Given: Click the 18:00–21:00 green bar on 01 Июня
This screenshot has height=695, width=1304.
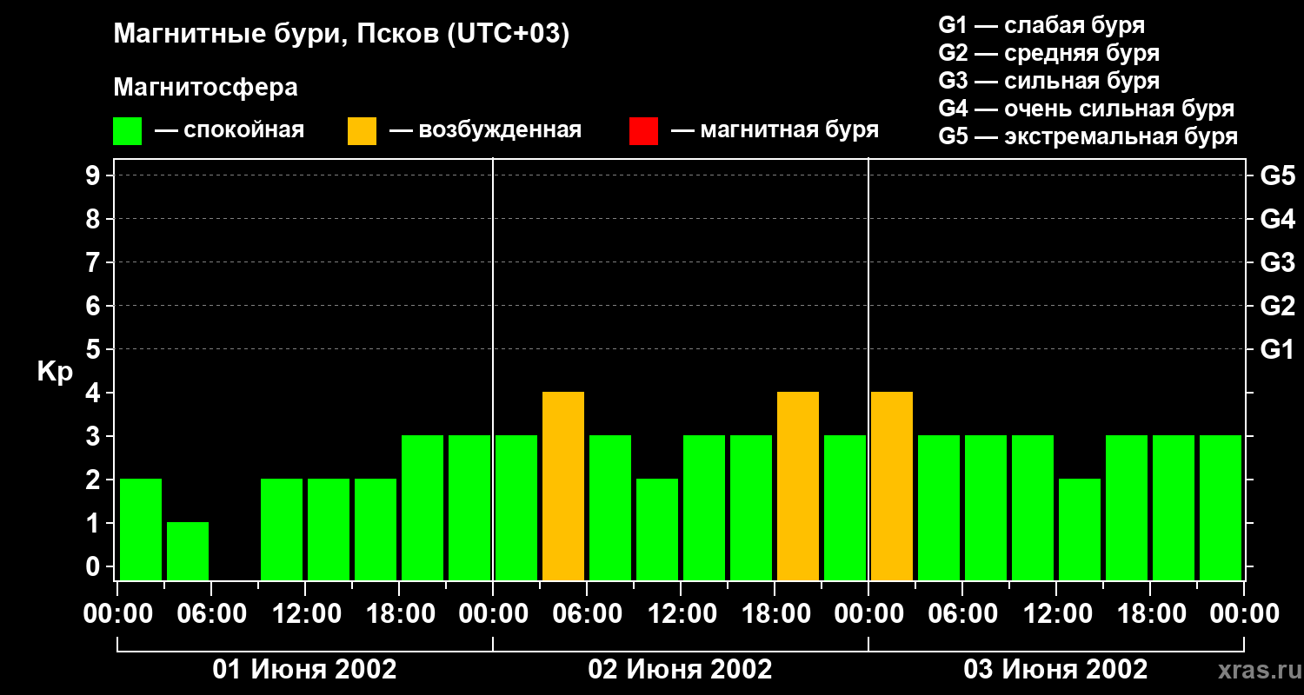Looking at the screenshot, I should 422,507.
